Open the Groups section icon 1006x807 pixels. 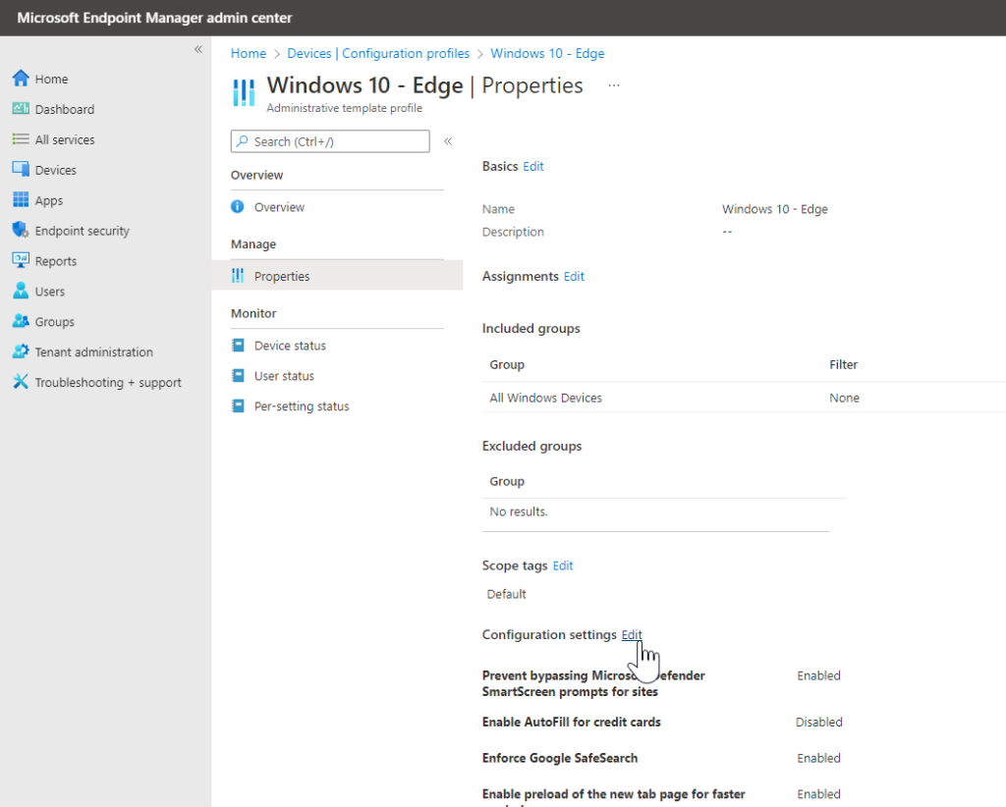[x=22, y=321]
